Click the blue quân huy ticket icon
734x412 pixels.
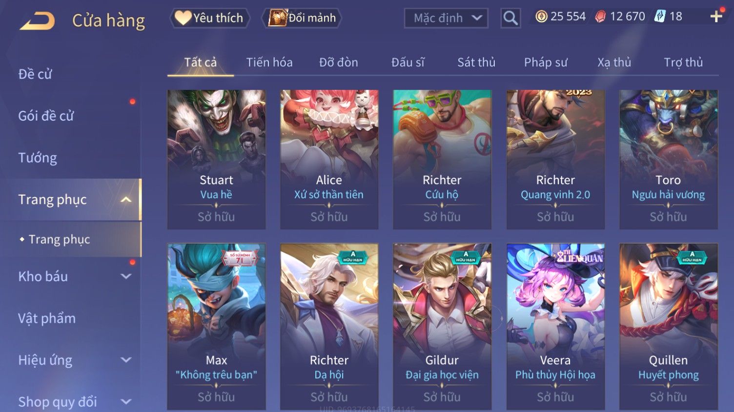(x=660, y=17)
